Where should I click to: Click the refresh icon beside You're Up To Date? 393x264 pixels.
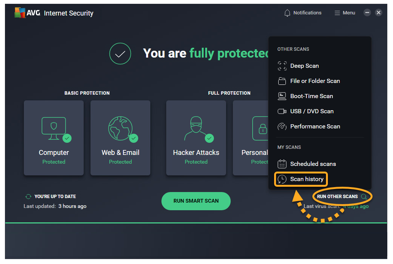(x=28, y=197)
